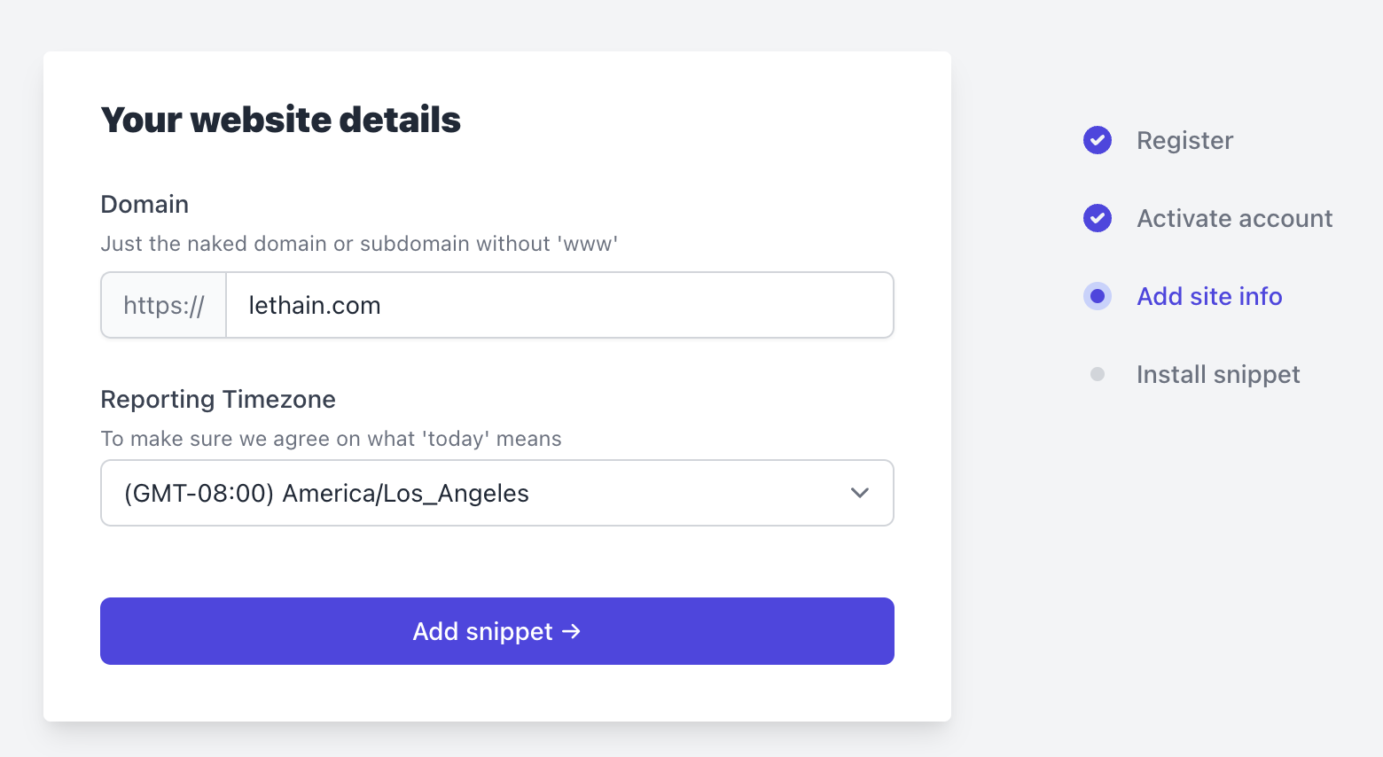Open the Activate account step label
1383x757 pixels.
(1234, 218)
